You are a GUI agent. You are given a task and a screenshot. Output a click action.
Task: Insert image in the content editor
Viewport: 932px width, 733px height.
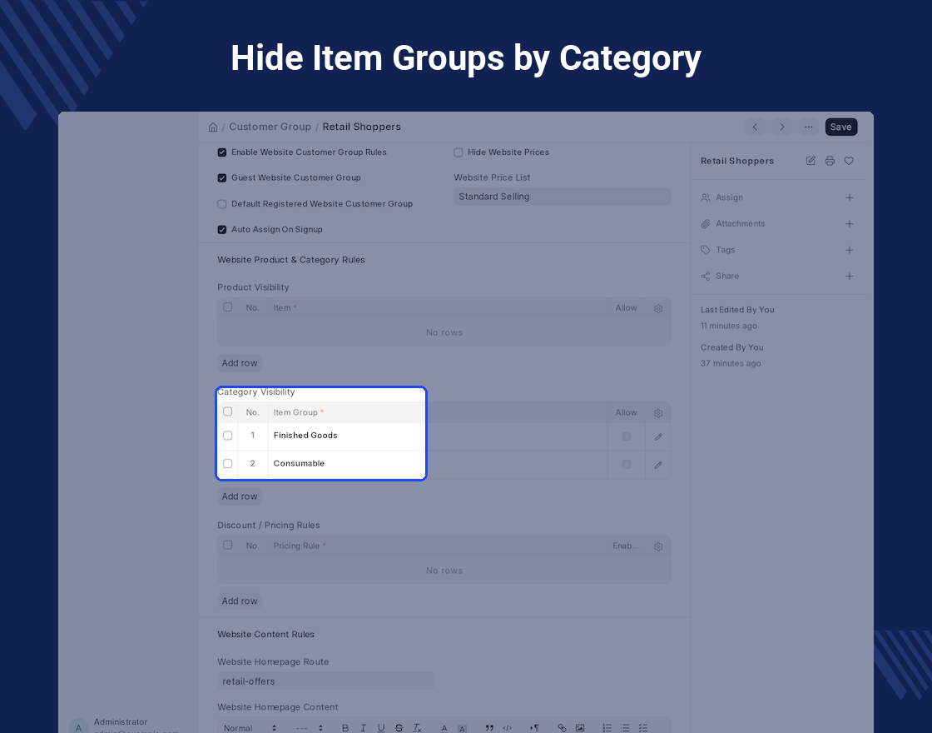[x=579, y=728]
